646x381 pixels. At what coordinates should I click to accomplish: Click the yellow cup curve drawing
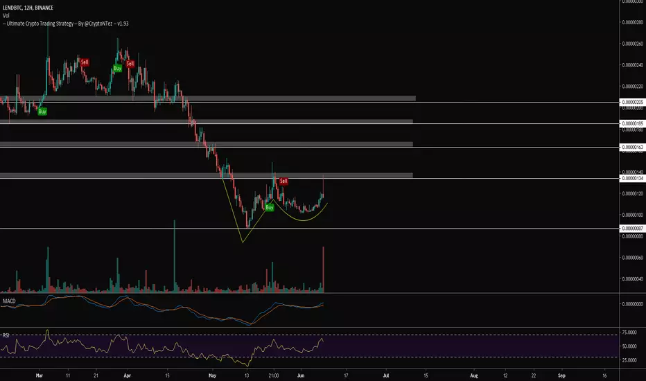(304, 220)
